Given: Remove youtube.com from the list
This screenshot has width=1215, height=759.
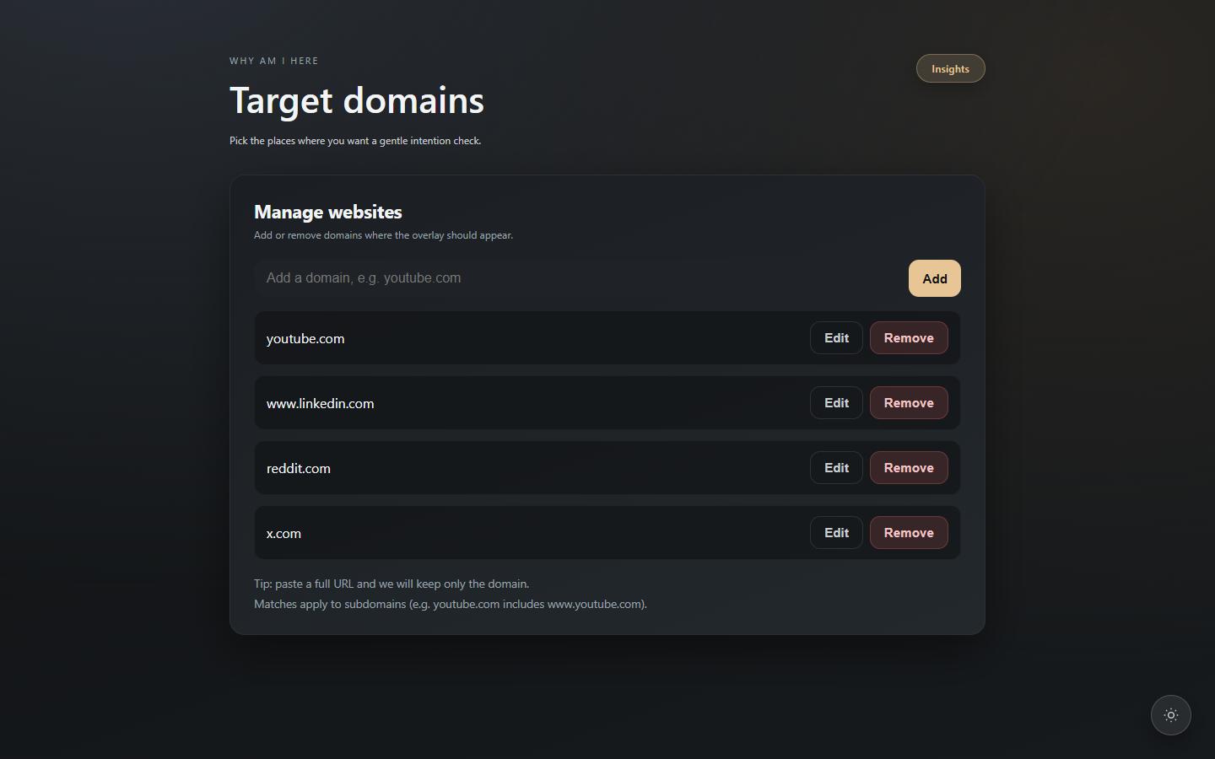Looking at the screenshot, I should tap(909, 337).
